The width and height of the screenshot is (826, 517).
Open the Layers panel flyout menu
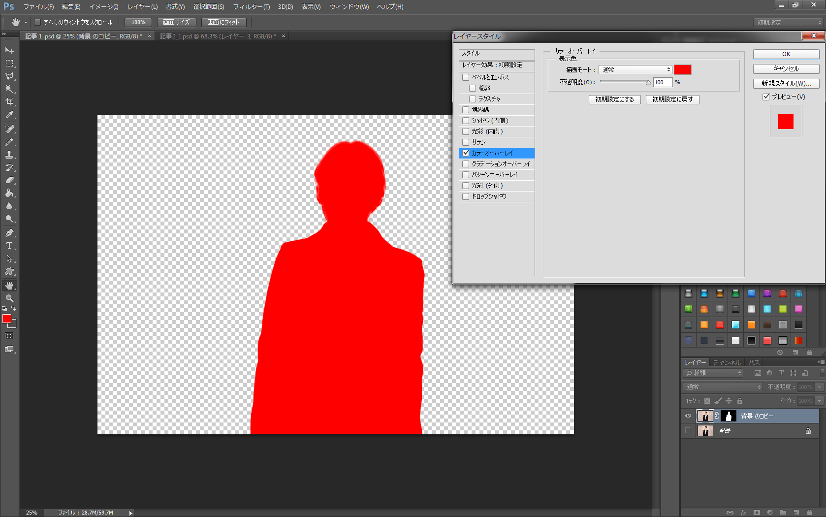coord(821,362)
